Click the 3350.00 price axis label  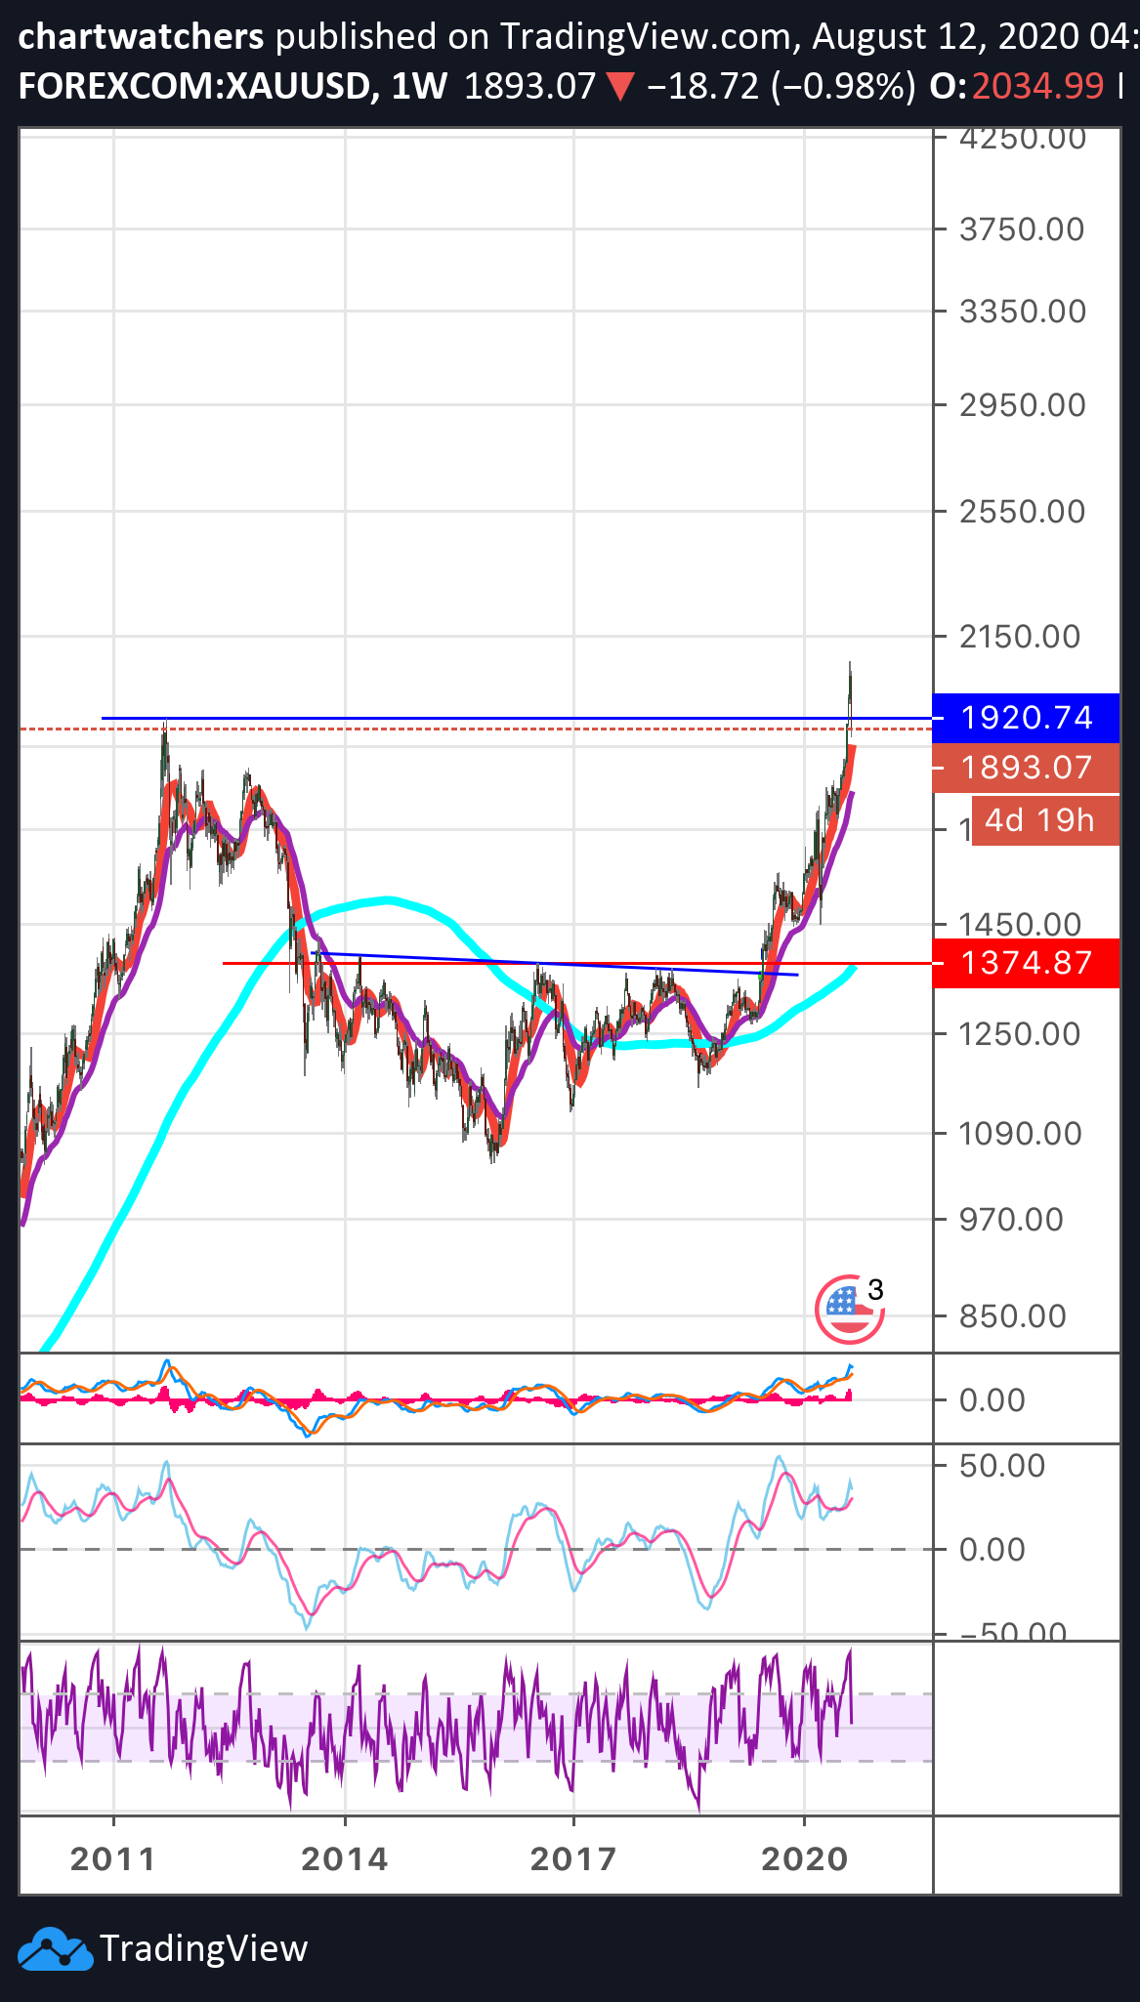pyautogui.click(x=1023, y=312)
